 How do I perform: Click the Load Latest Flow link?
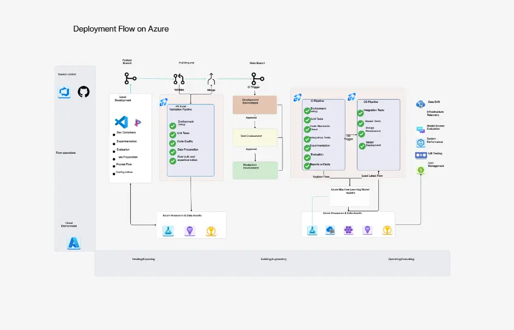pos(372,175)
